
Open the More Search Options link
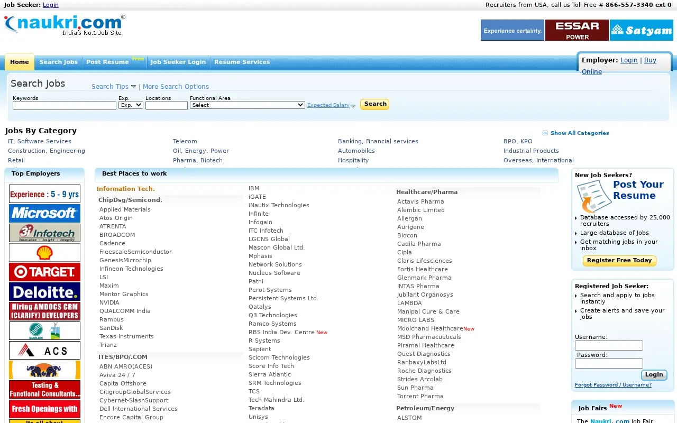click(x=176, y=87)
